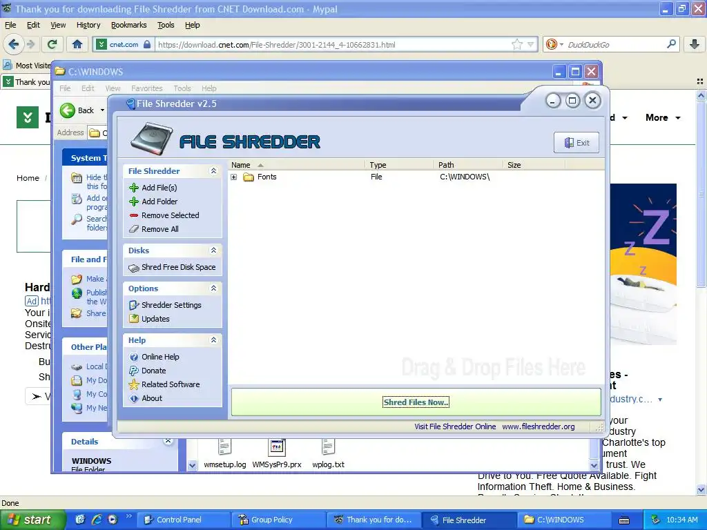707x530 pixels.
Task: Open the URL bar history dropdown arrow
Action: pos(531,44)
